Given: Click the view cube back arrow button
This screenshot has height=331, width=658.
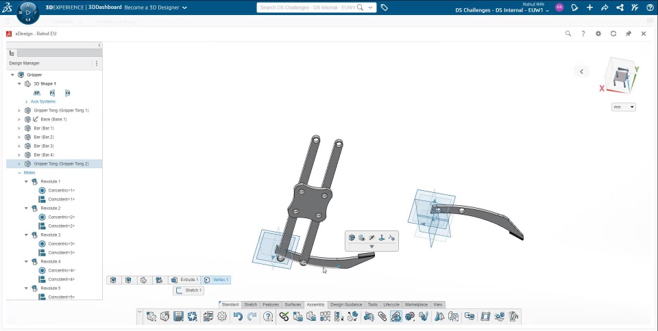Looking at the screenshot, I should click(x=582, y=72).
